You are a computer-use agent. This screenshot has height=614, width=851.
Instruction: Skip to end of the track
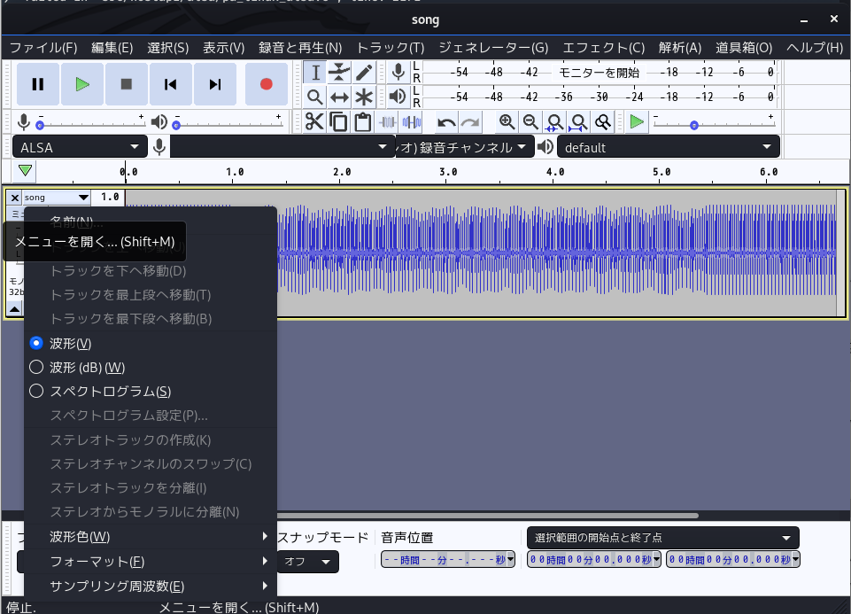pyautogui.click(x=215, y=84)
